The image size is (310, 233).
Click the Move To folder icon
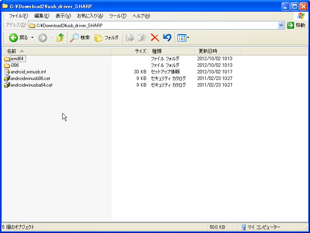point(130,38)
